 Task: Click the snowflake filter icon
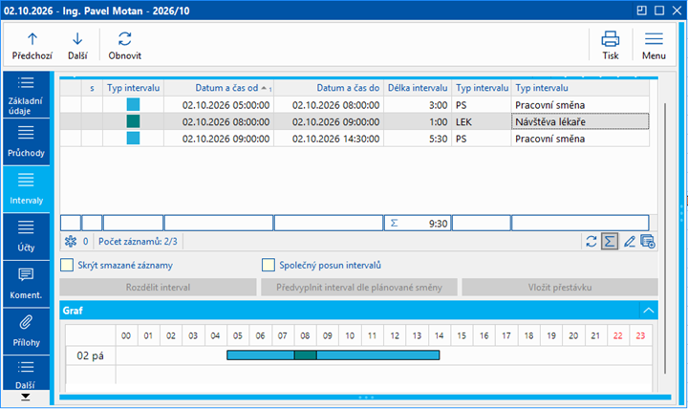coord(70,242)
